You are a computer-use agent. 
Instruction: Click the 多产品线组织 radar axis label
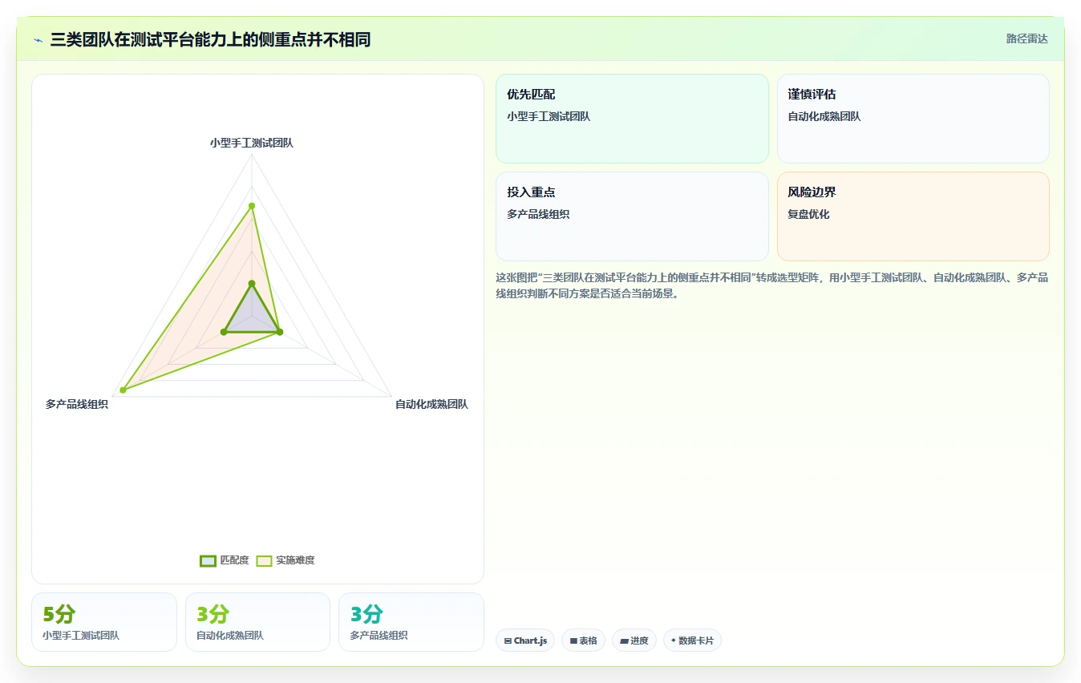(77, 404)
